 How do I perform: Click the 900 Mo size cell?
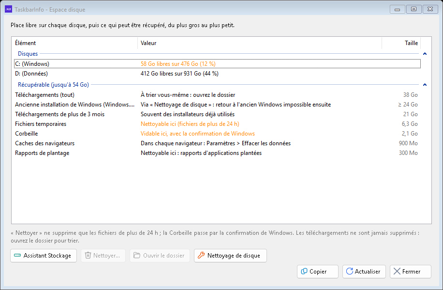tap(408, 143)
